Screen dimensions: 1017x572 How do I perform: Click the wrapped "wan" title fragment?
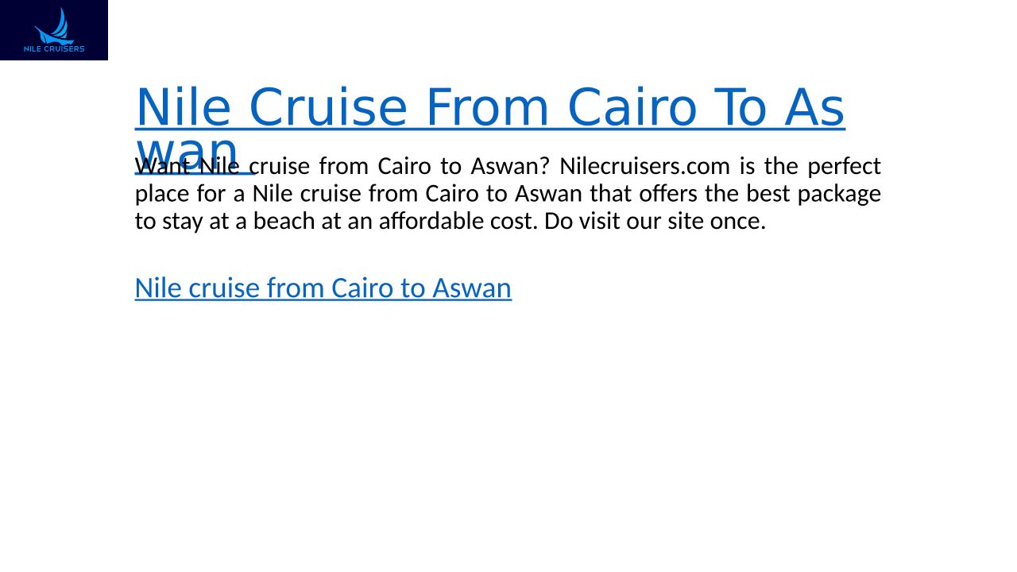point(188,149)
